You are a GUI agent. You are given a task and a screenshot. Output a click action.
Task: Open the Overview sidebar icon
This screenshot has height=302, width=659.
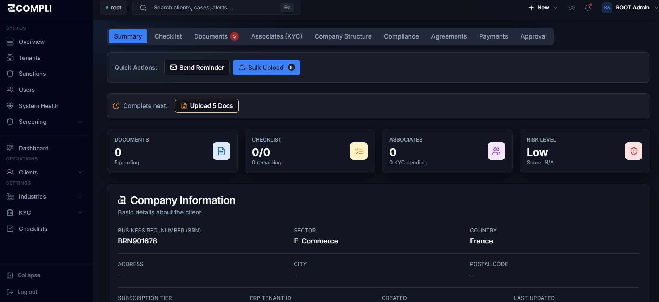(x=10, y=42)
